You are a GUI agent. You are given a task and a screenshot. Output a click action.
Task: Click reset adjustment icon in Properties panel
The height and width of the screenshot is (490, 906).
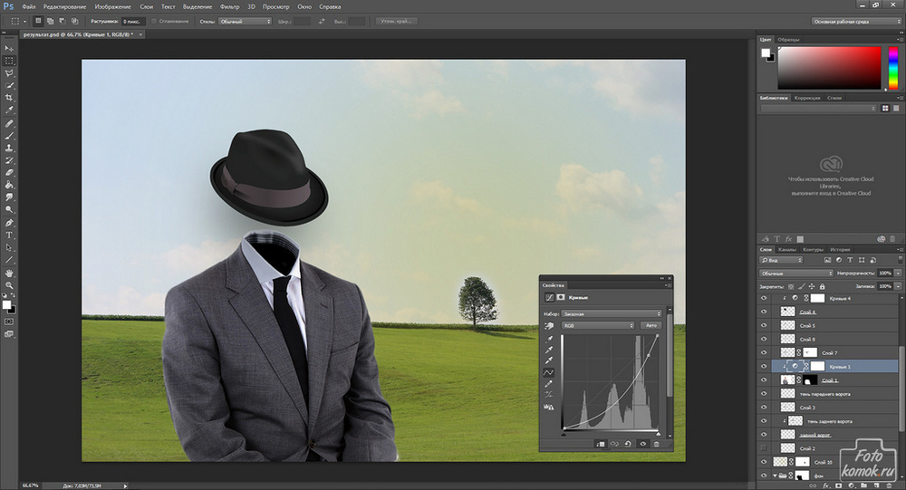click(628, 444)
